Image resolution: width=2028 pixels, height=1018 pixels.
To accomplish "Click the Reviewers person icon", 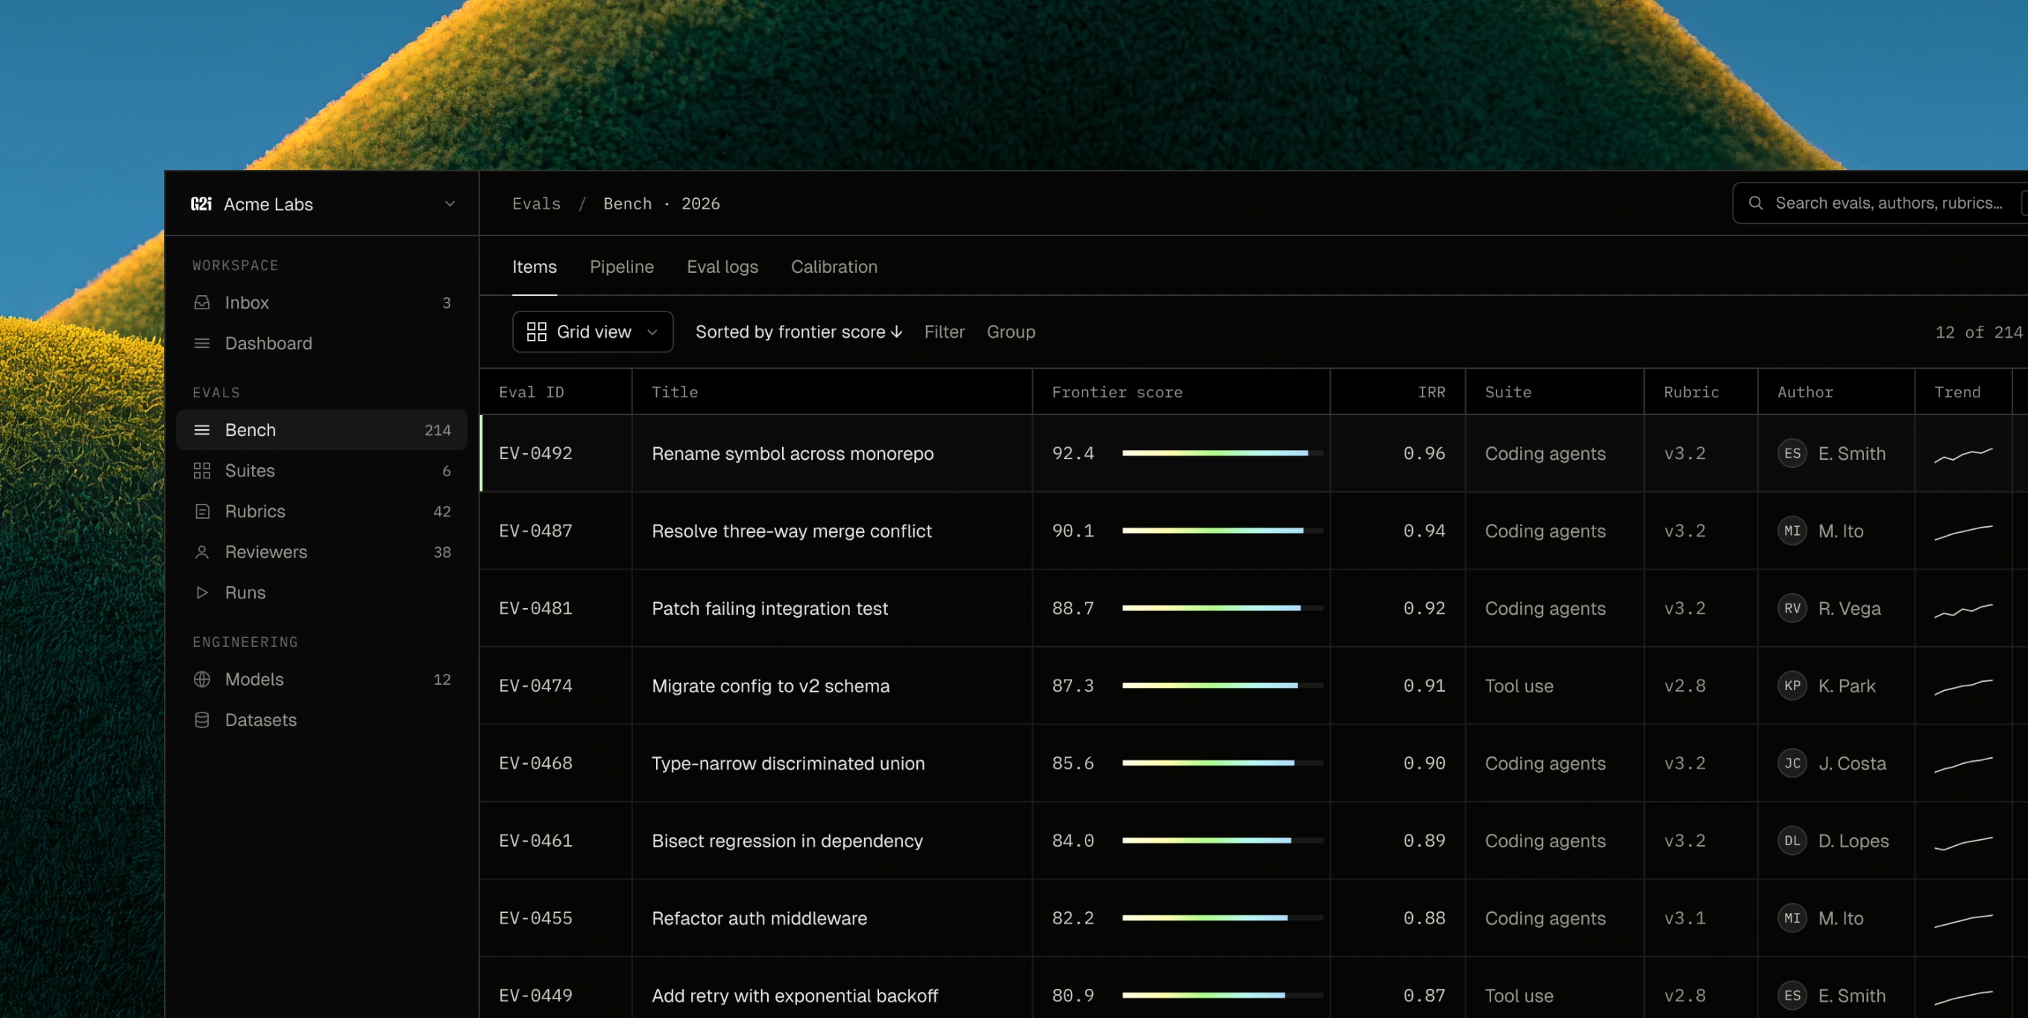I will (201, 552).
